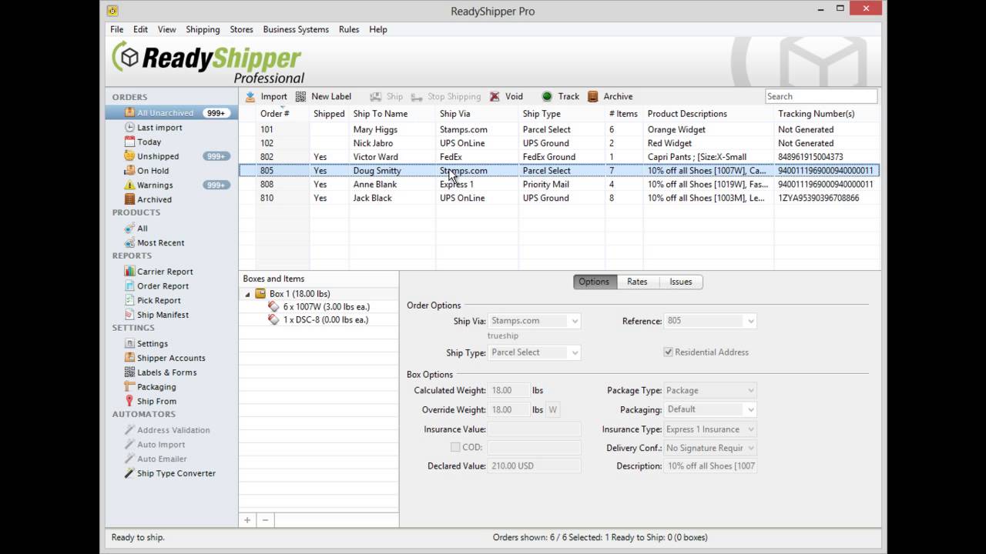Collapse the Box 1 tree node
986x554 pixels.
click(247, 294)
